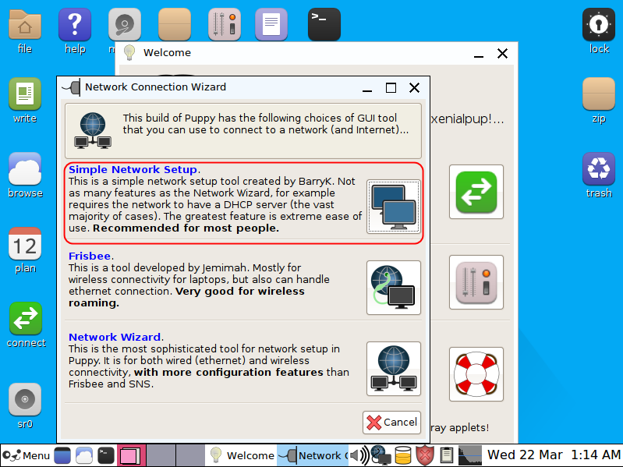Click the lifebuoy help button in Welcome window

pyautogui.click(x=476, y=374)
